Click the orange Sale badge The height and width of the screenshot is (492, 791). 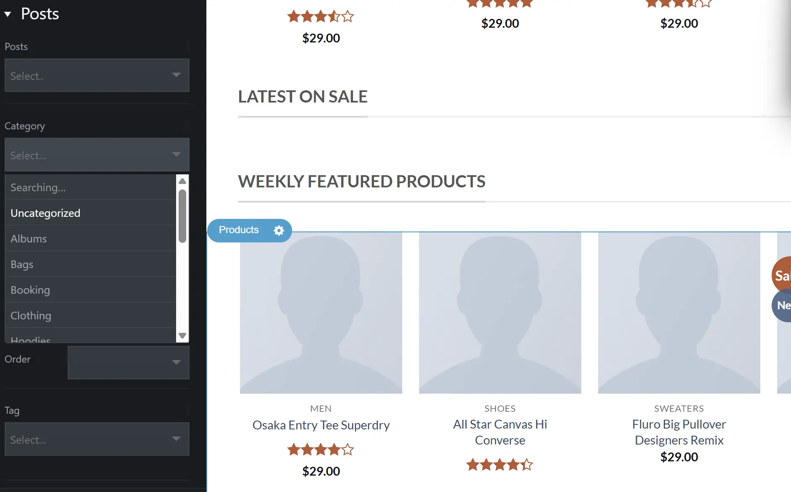781,276
